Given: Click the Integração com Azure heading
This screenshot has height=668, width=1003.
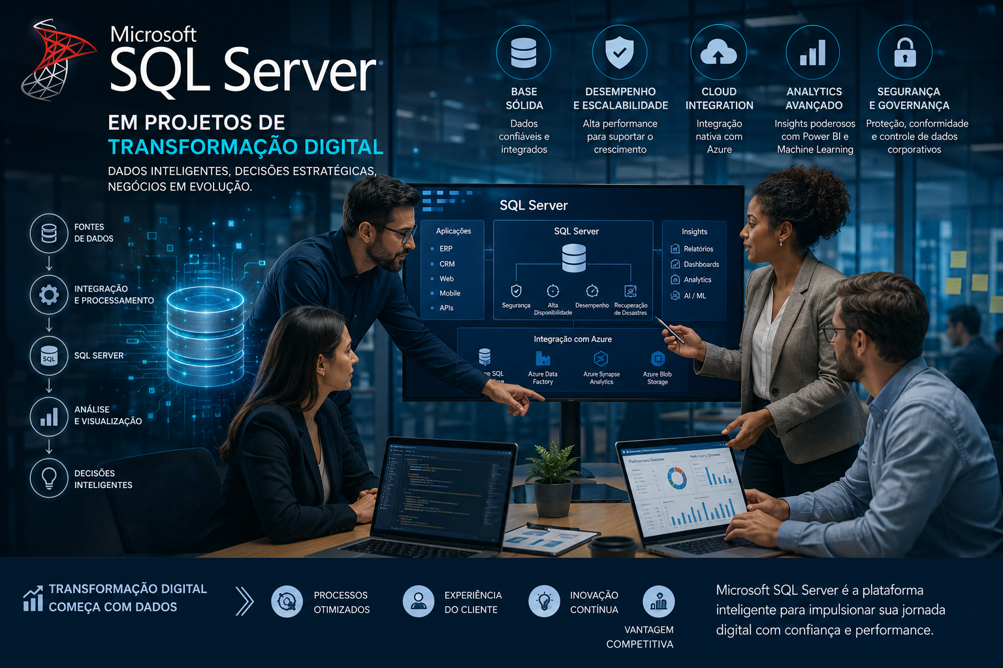Looking at the screenshot, I should pos(573,339).
